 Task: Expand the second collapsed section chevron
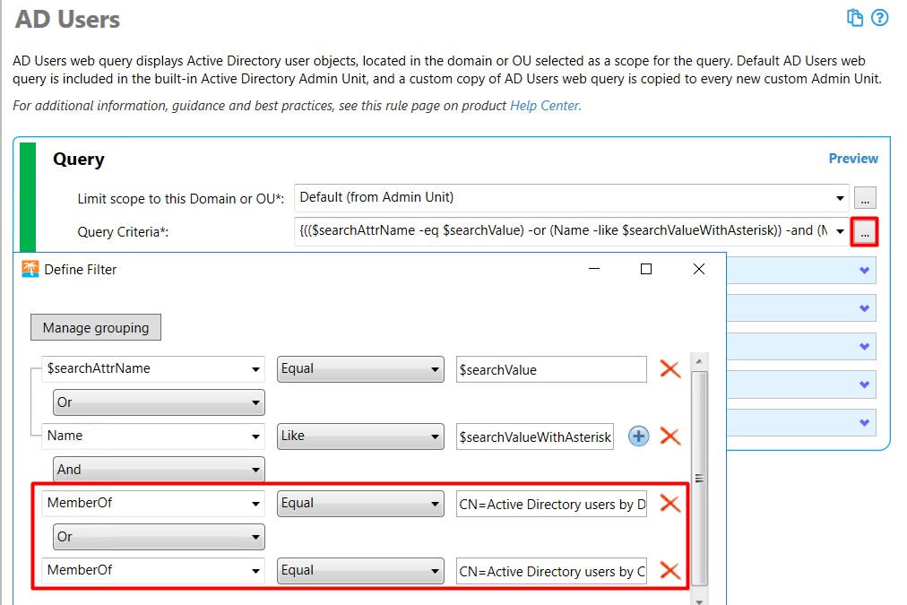click(864, 308)
